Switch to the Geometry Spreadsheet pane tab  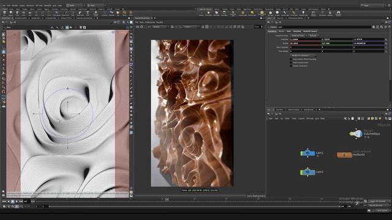[84, 18]
